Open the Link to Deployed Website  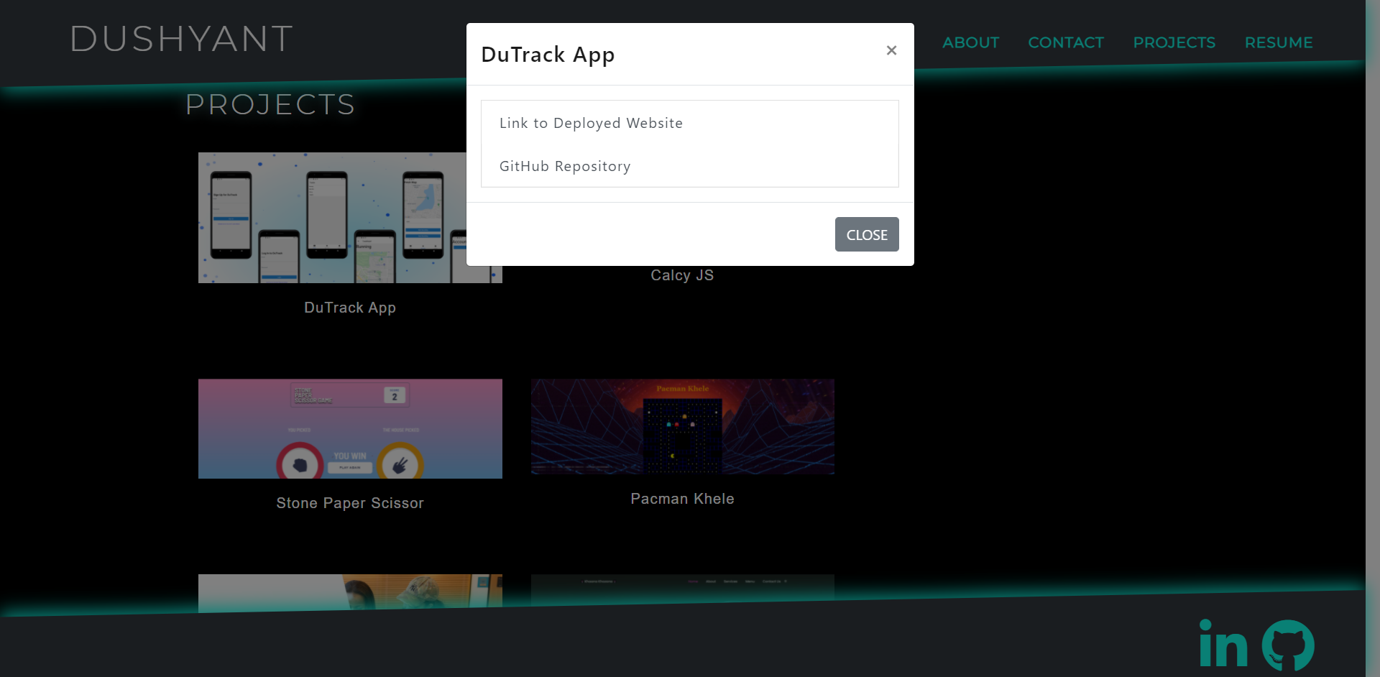click(x=591, y=123)
